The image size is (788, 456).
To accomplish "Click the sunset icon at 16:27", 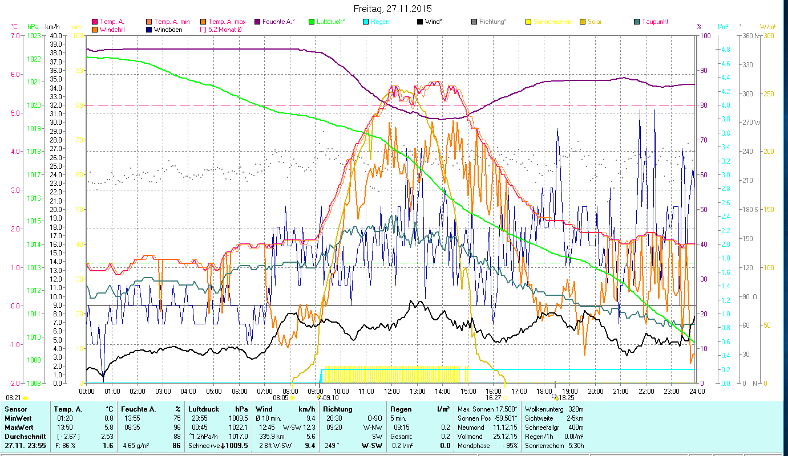I will click(x=504, y=398).
